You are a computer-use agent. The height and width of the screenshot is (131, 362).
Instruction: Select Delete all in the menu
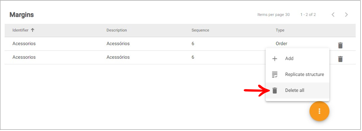[x=298, y=90]
